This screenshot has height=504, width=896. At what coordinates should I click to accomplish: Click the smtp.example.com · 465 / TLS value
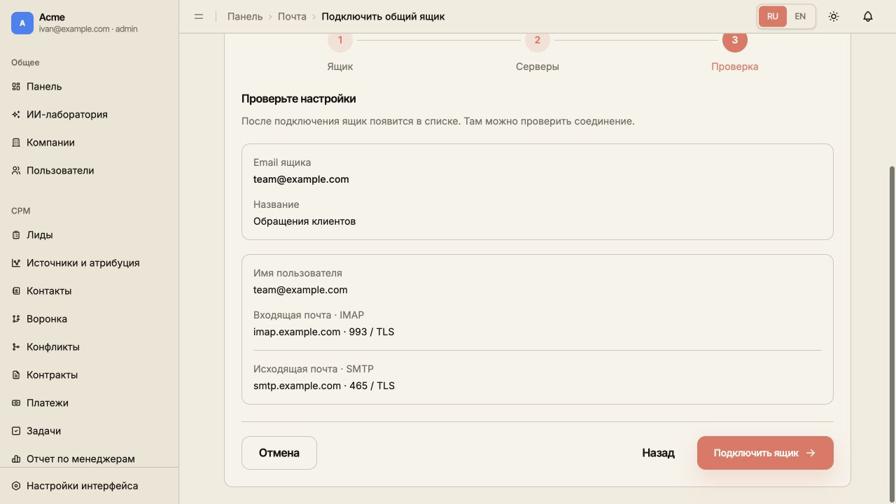(x=324, y=386)
